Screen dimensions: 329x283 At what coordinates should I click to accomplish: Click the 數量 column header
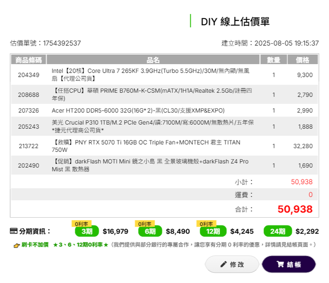click(274, 60)
